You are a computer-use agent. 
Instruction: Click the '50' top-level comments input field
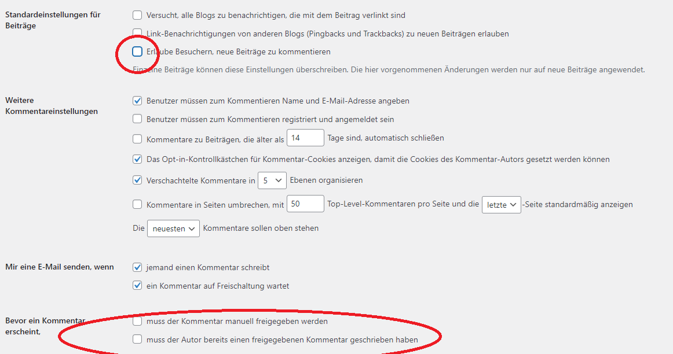(304, 204)
